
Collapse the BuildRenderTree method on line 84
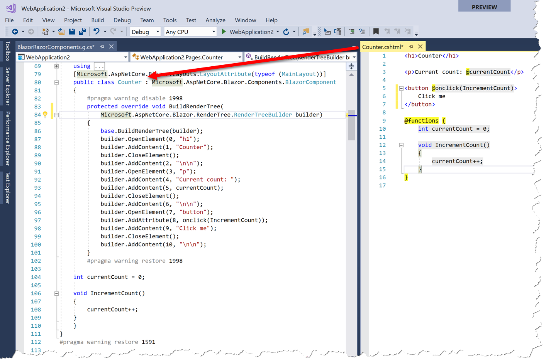tap(56, 114)
